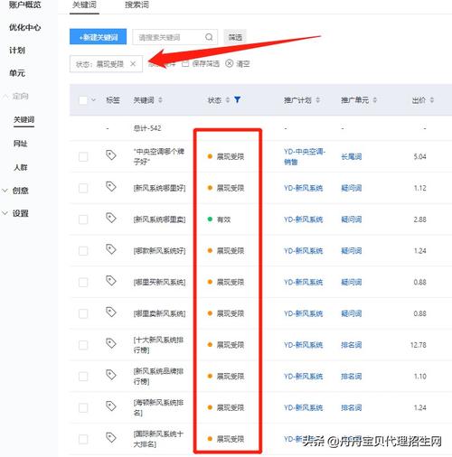Sort by the 关键词 column
This screenshot has height=457, width=452.
pos(160,100)
